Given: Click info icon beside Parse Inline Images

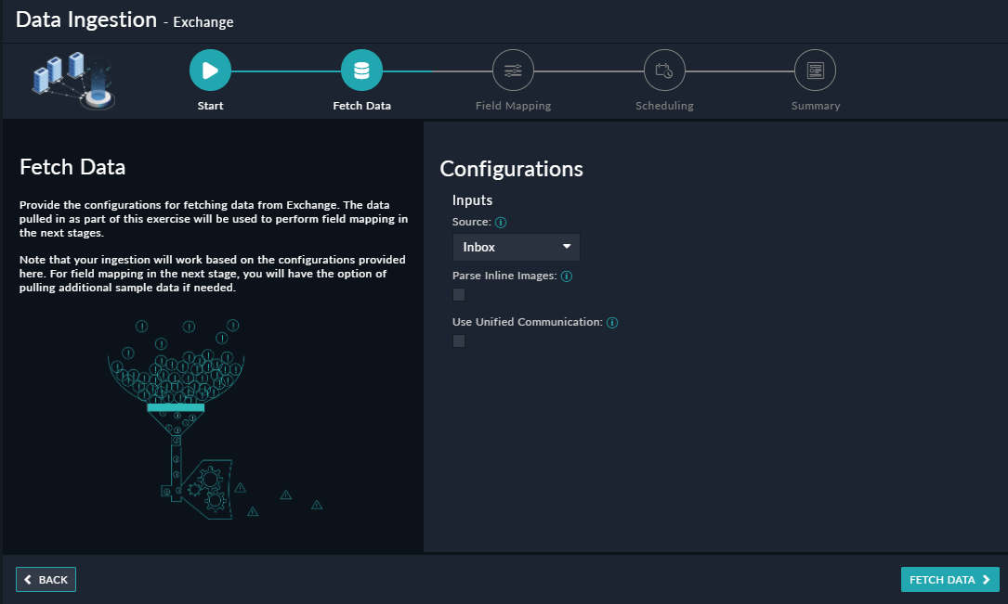Looking at the screenshot, I should 567,276.
